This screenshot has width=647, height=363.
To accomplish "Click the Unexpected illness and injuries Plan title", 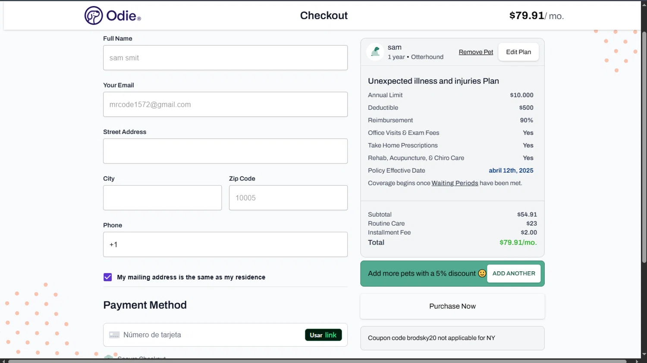I will point(433,81).
